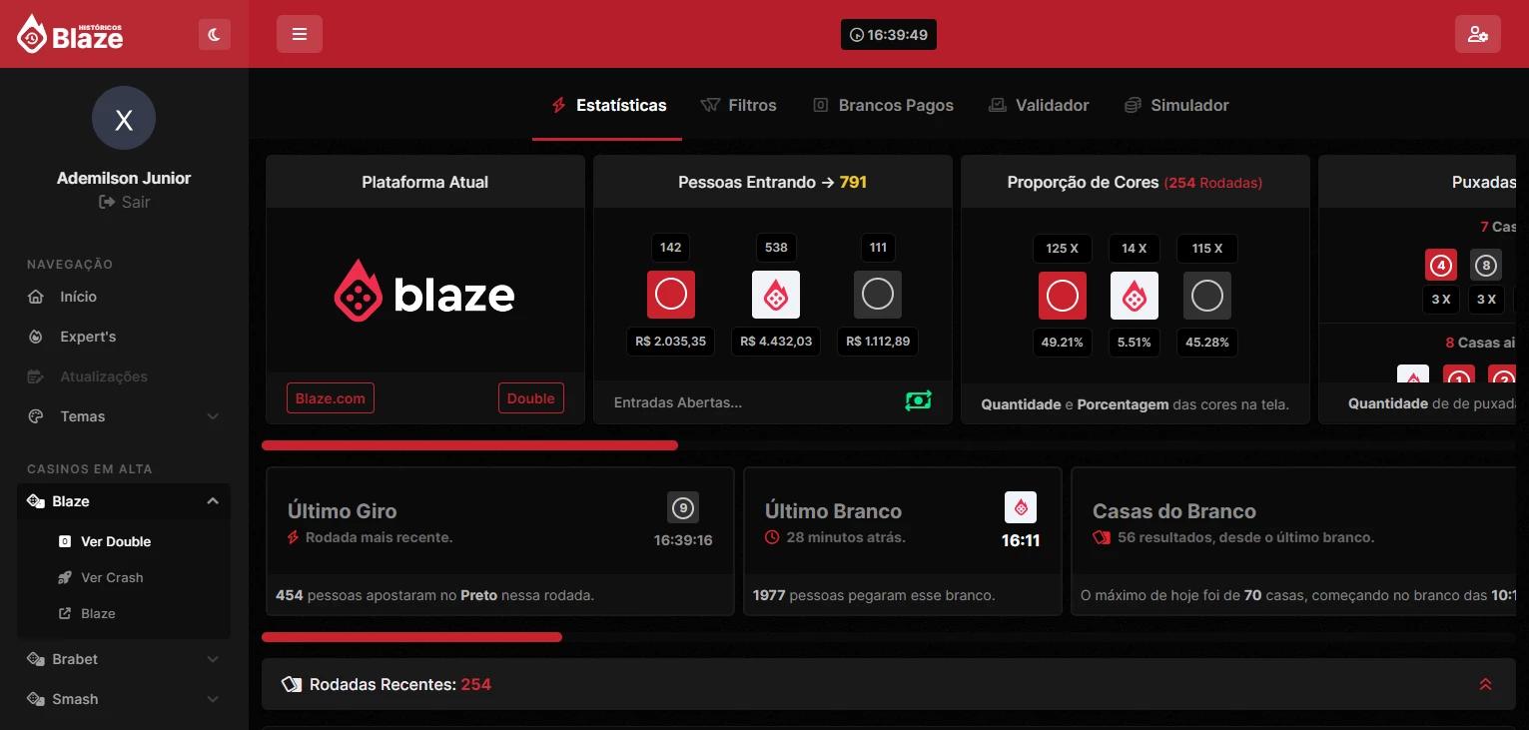Click red color icon in Pessoas Entrando

(671, 295)
